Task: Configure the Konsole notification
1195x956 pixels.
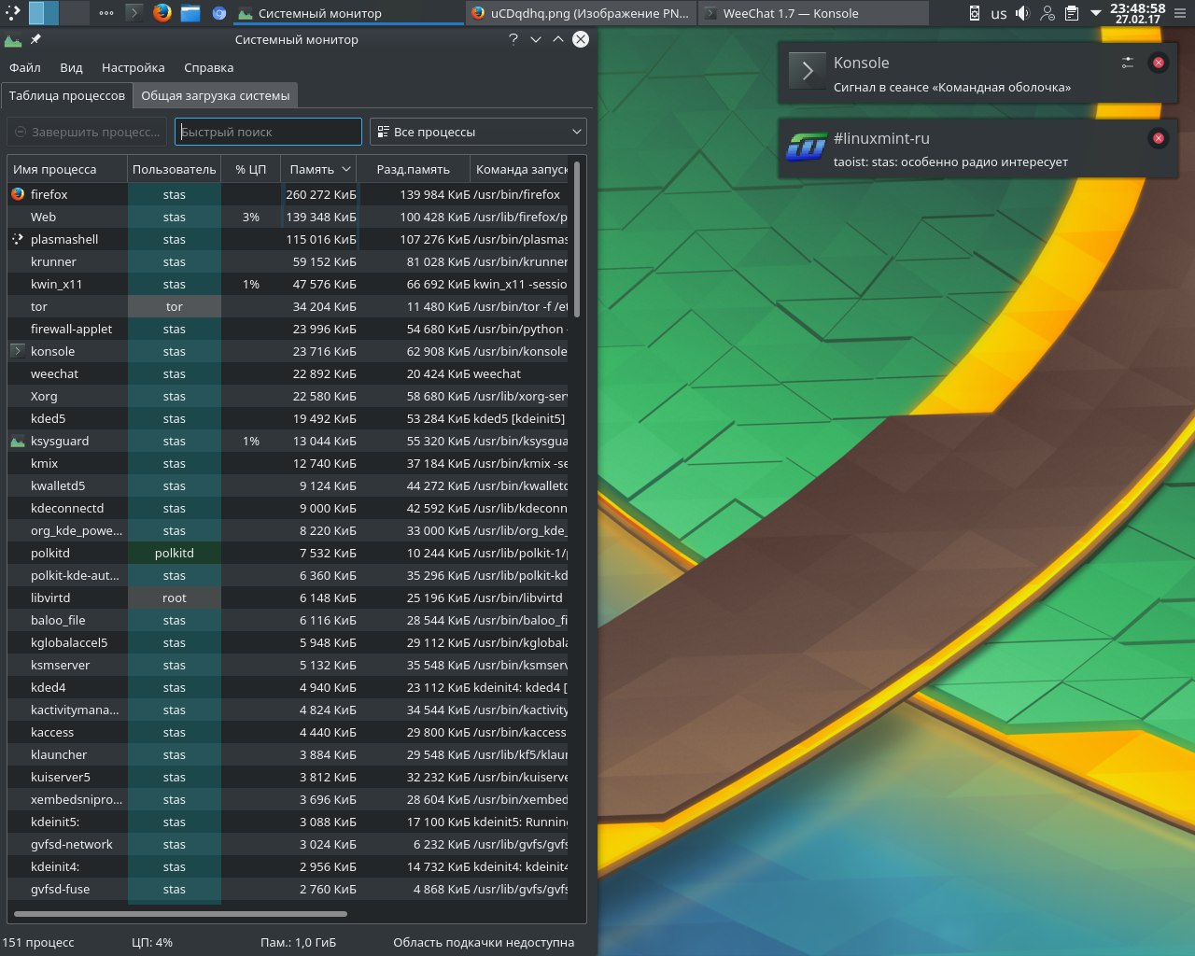Action: pos(1128,63)
